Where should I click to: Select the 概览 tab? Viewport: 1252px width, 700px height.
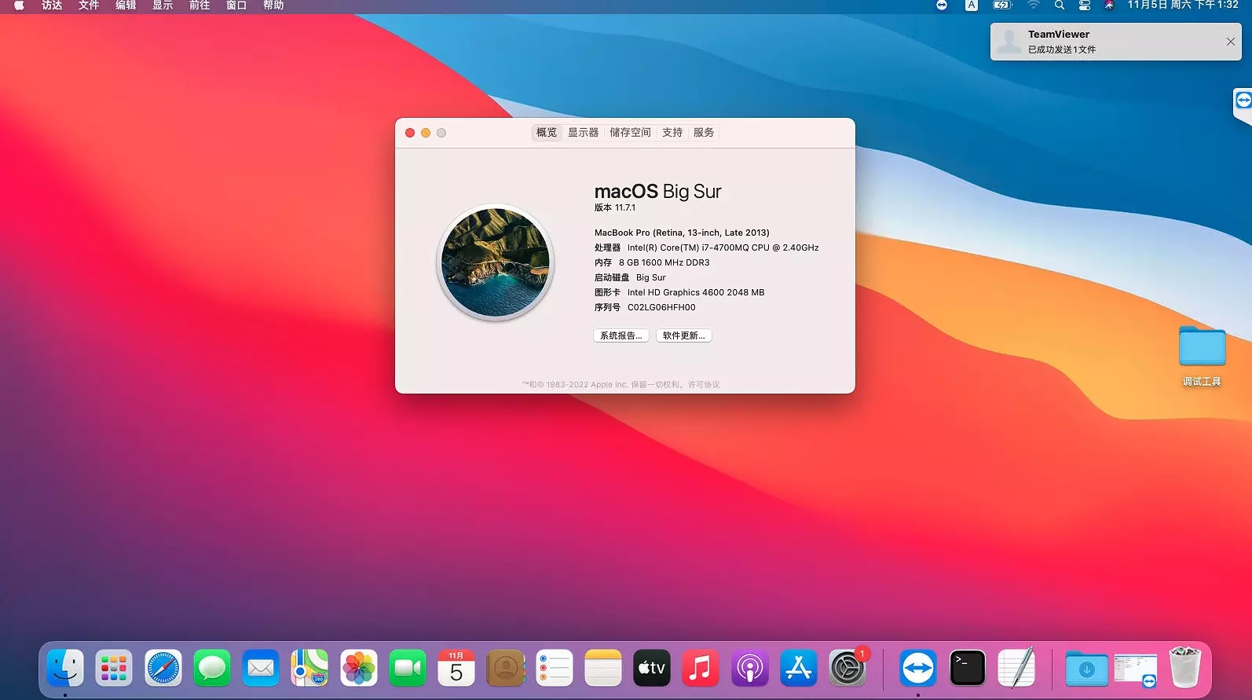coord(547,133)
